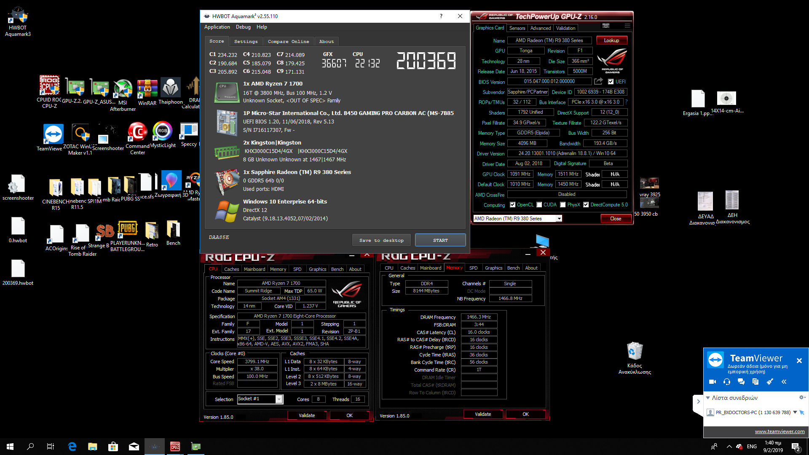
Task: Click the Lookup button in GPU-Z
Action: (611, 40)
